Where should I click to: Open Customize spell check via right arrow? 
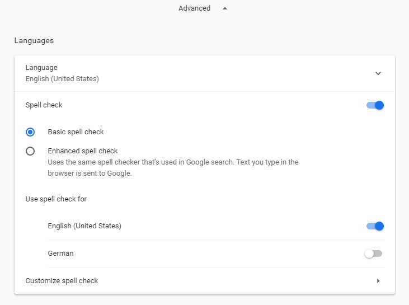[x=378, y=281]
